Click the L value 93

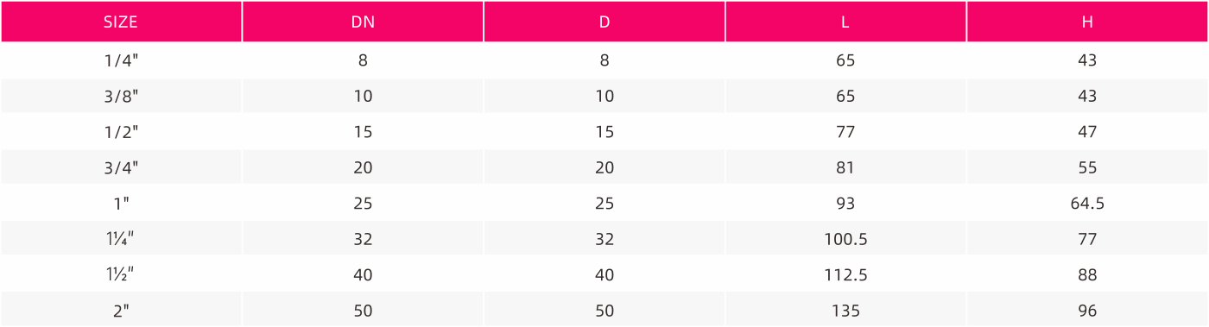[845, 204]
